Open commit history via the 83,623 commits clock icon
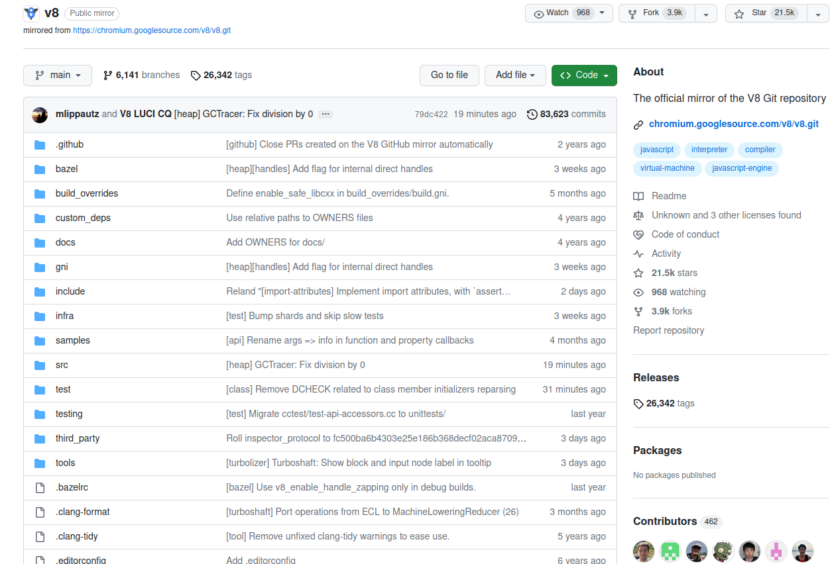 [x=532, y=115]
